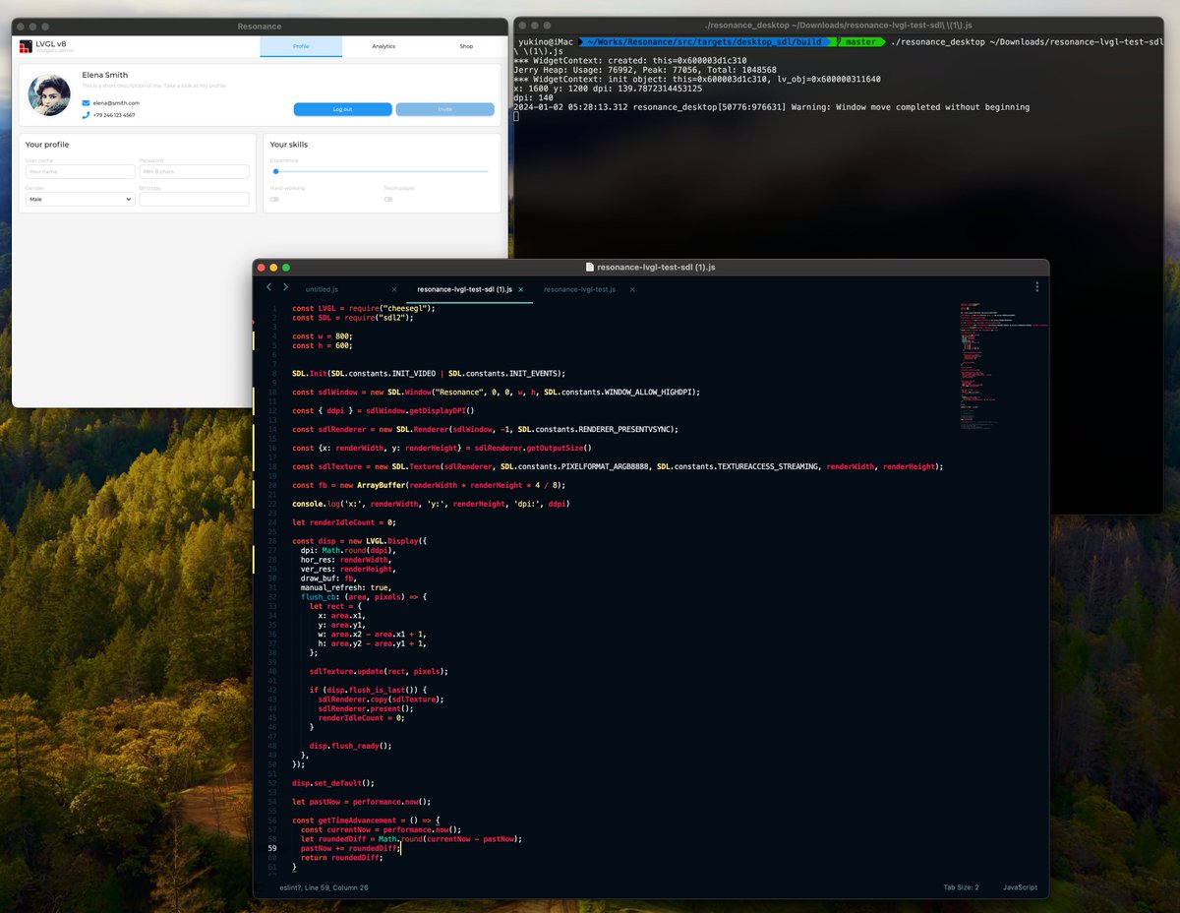This screenshot has width=1180, height=913.
Task: Select the untitled.js editor tab
Action: pyautogui.click(x=321, y=287)
